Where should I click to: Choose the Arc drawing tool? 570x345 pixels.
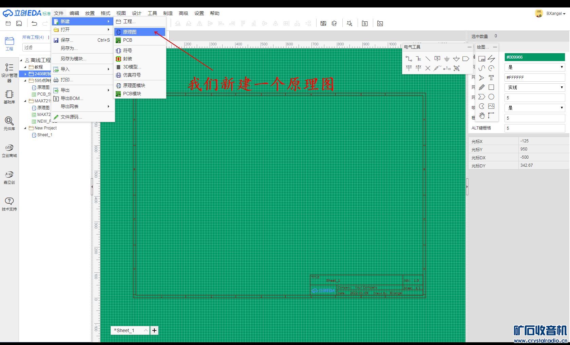click(x=491, y=68)
